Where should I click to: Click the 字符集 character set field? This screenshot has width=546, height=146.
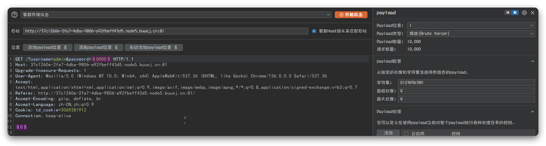466,83
